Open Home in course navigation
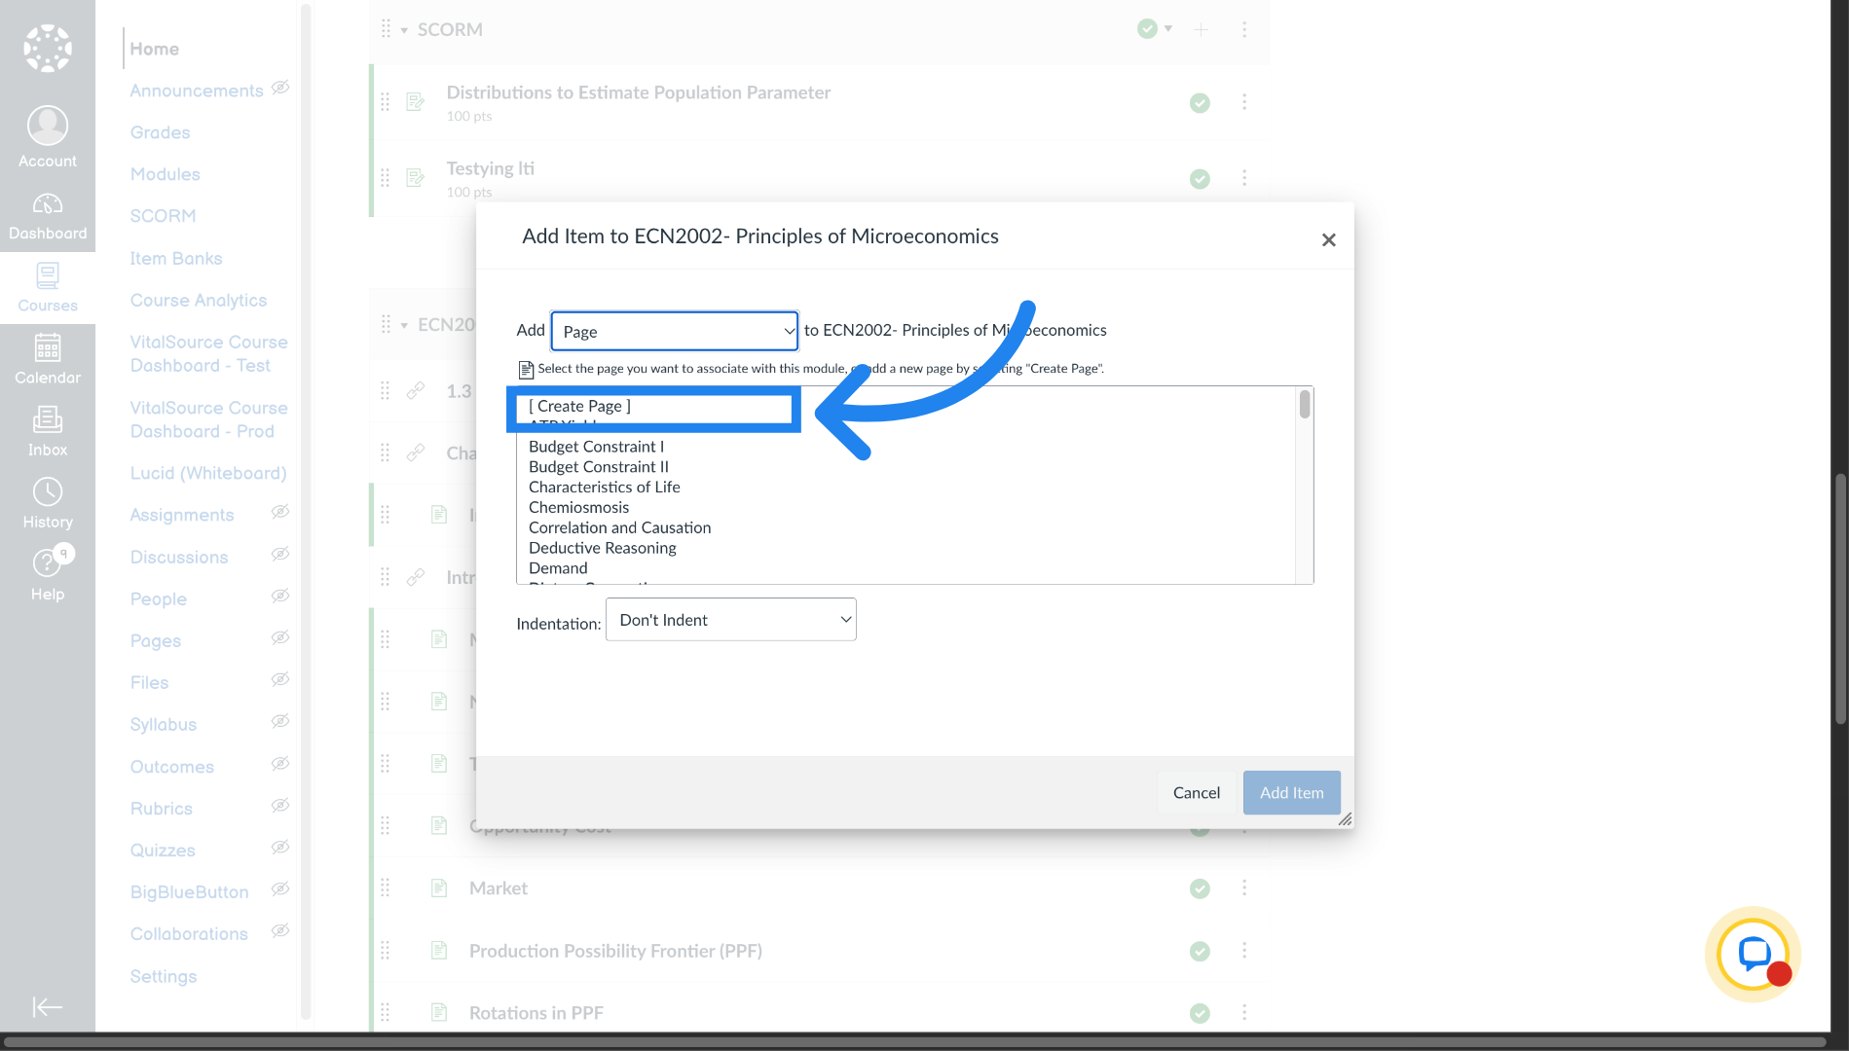The image size is (1849, 1051). pyautogui.click(x=155, y=49)
